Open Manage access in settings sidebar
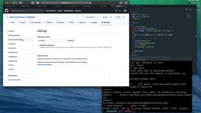The image size is (201, 113). point(20,35)
